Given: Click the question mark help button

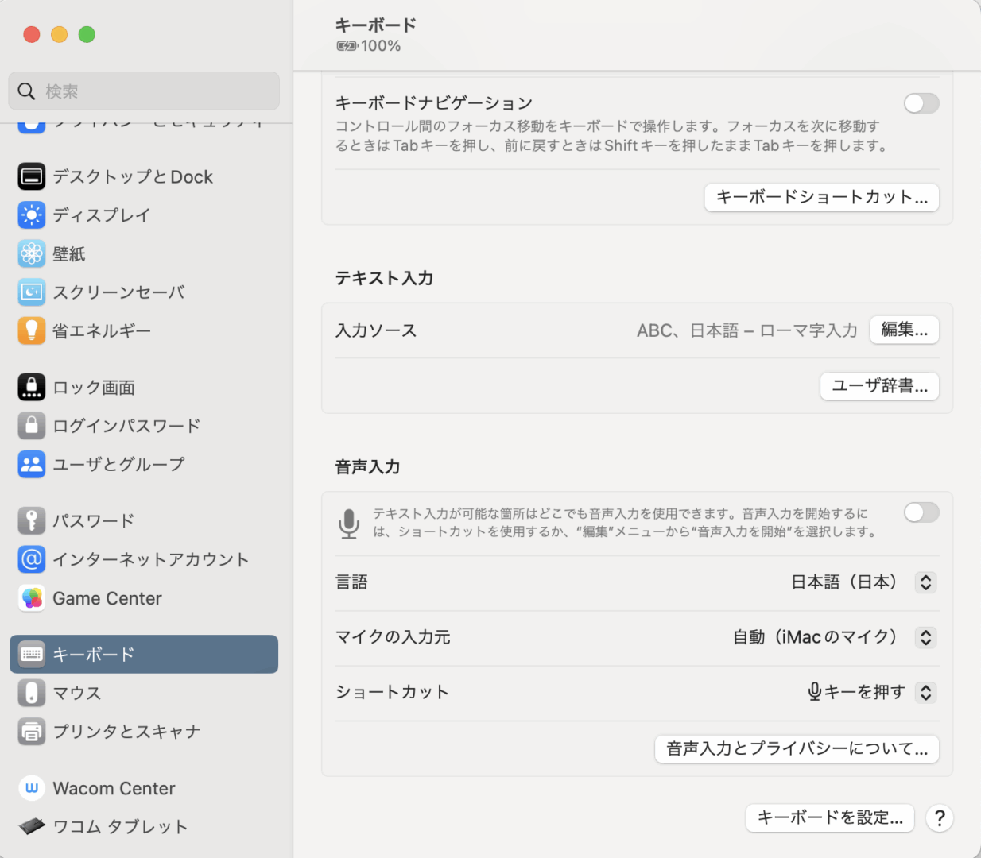Looking at the screenshot, I should click(x=939, y=817).
